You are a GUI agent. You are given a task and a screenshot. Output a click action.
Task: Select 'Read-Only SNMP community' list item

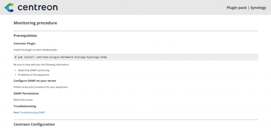click(x=34, y=70)
